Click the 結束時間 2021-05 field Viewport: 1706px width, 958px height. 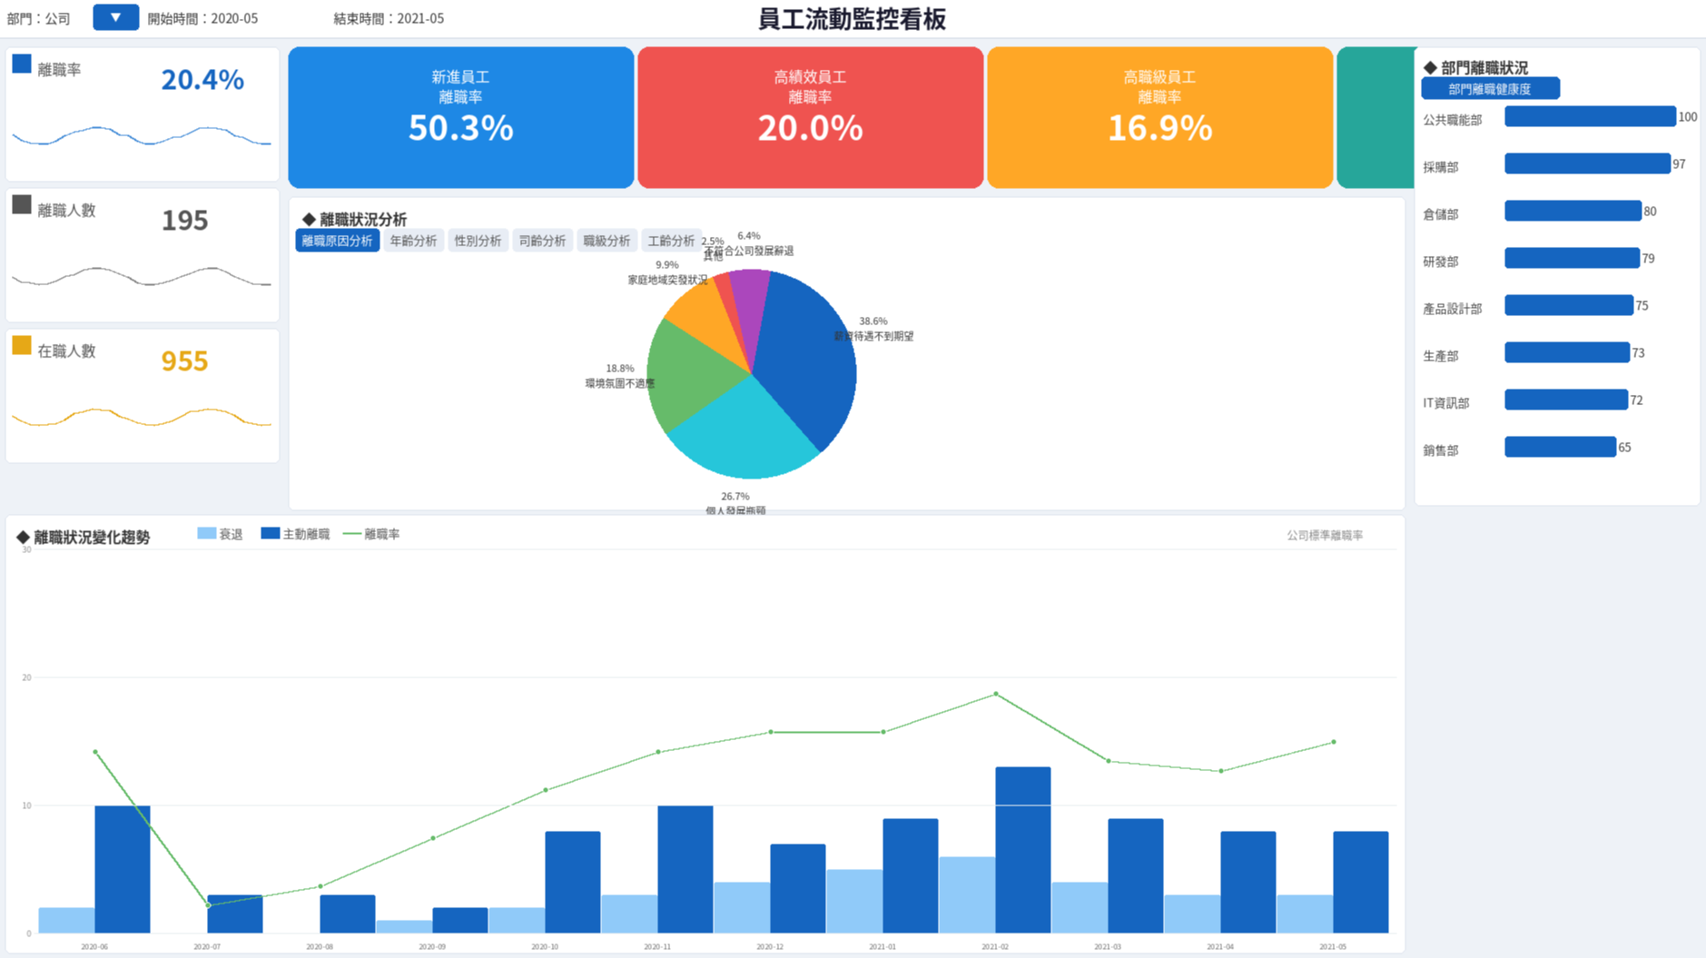389,18
